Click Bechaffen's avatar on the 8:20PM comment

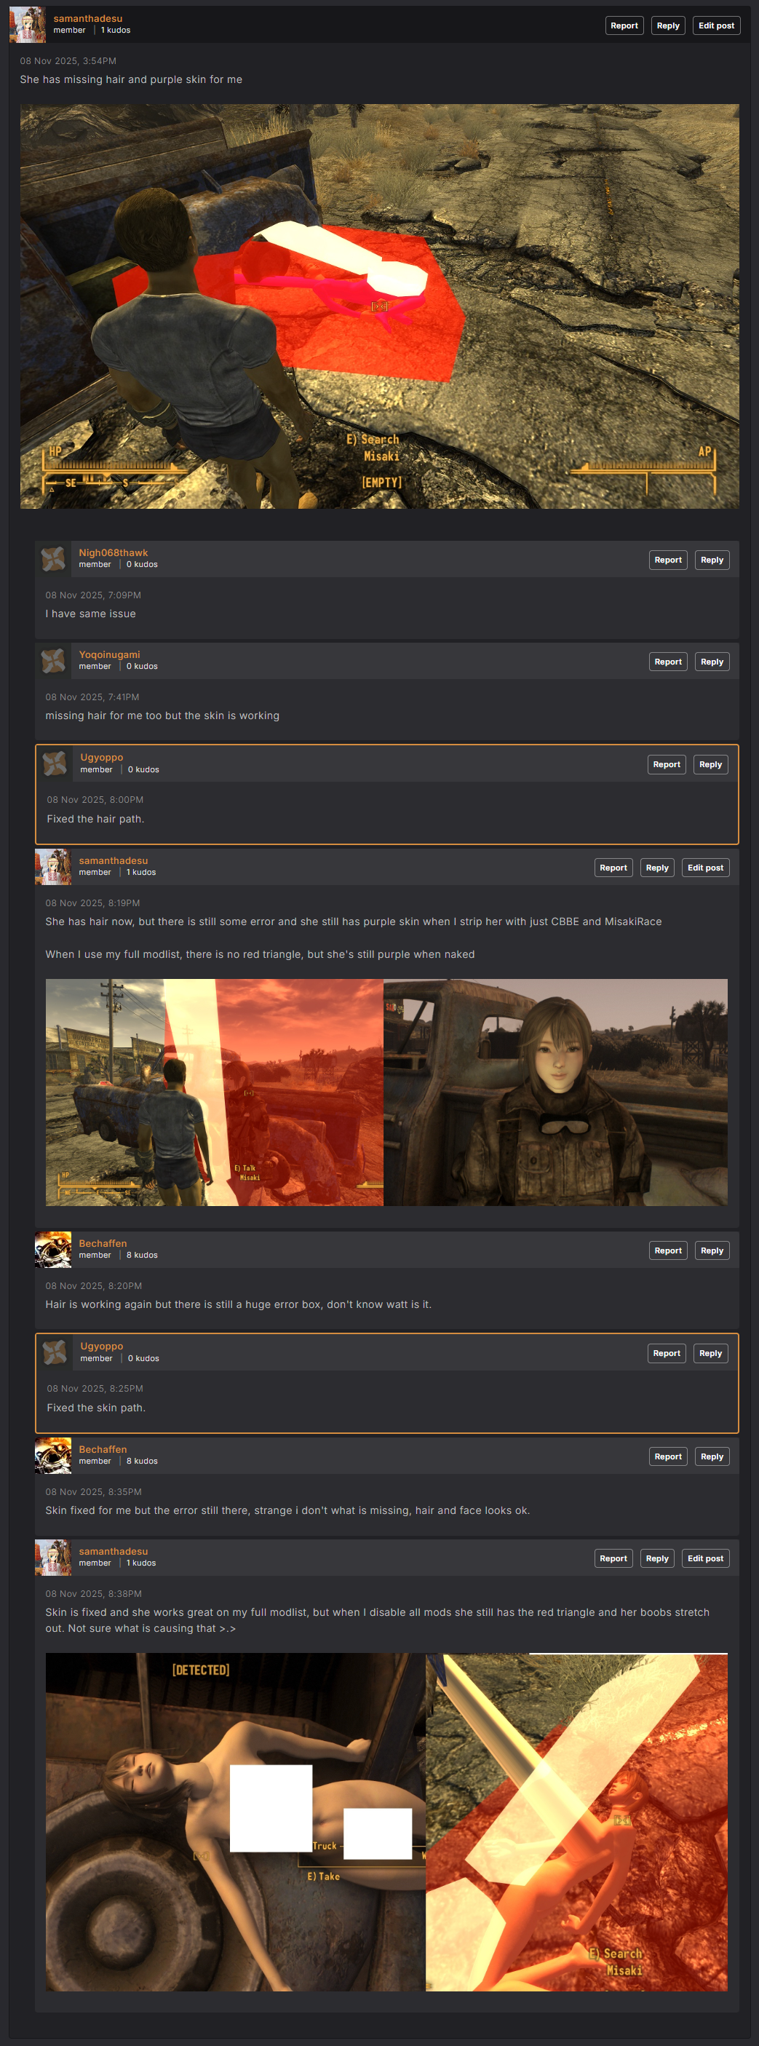click(53, 1249)
